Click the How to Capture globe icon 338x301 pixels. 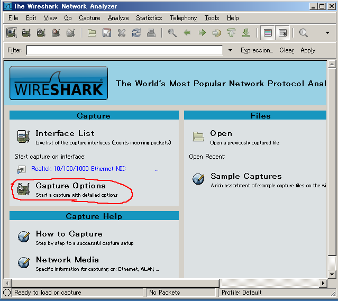tap(24, 237)
